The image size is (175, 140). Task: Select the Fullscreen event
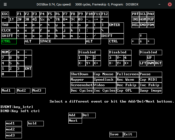point(128,74)
